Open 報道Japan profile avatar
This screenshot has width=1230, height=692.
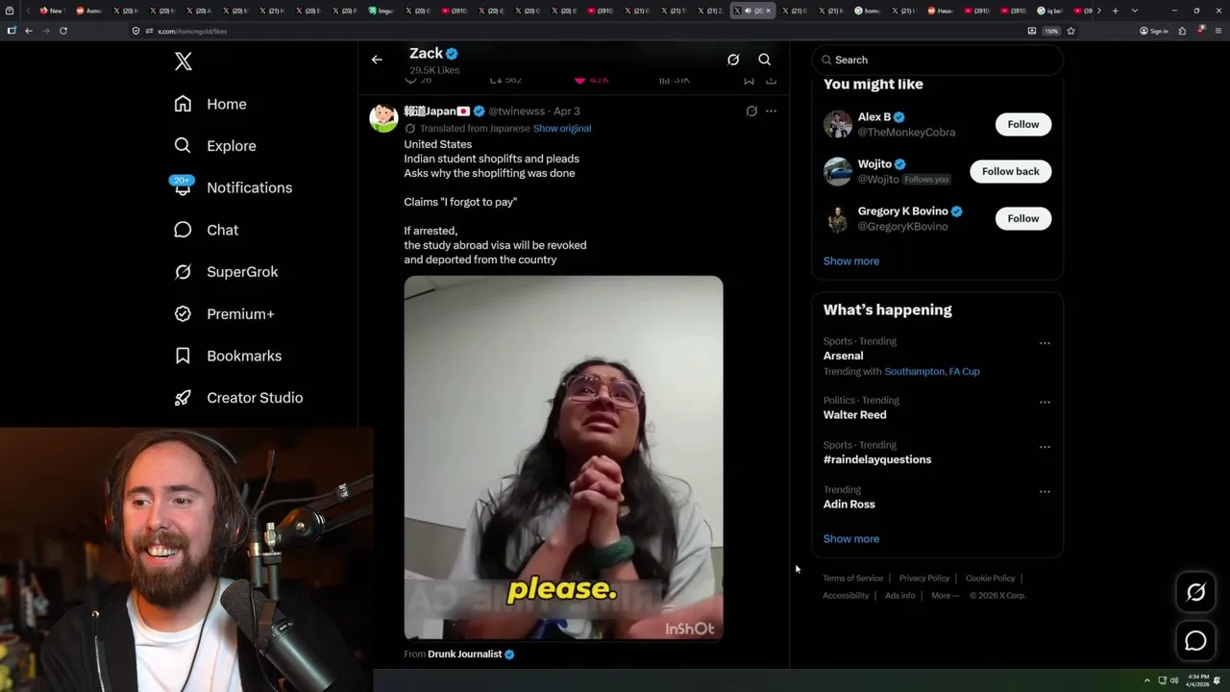[383, 118]
